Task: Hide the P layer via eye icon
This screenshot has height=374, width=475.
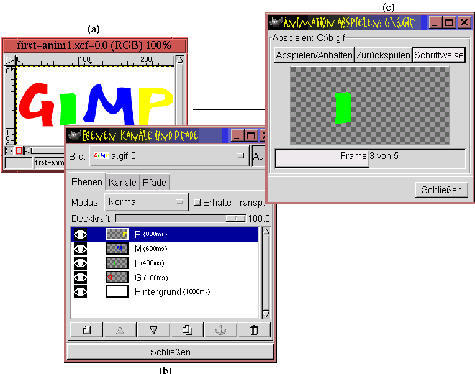Action: pos(81,234)
